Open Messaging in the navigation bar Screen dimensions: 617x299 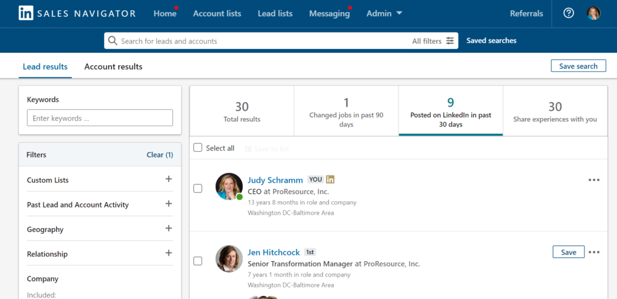coord(330,13)
